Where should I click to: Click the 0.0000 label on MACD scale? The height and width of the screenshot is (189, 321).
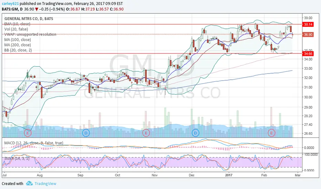click(x=309, y=147)
